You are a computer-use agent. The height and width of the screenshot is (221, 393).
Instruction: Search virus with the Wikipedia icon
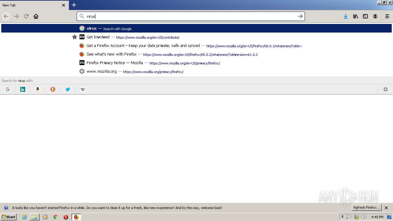[x=83, y=89]
